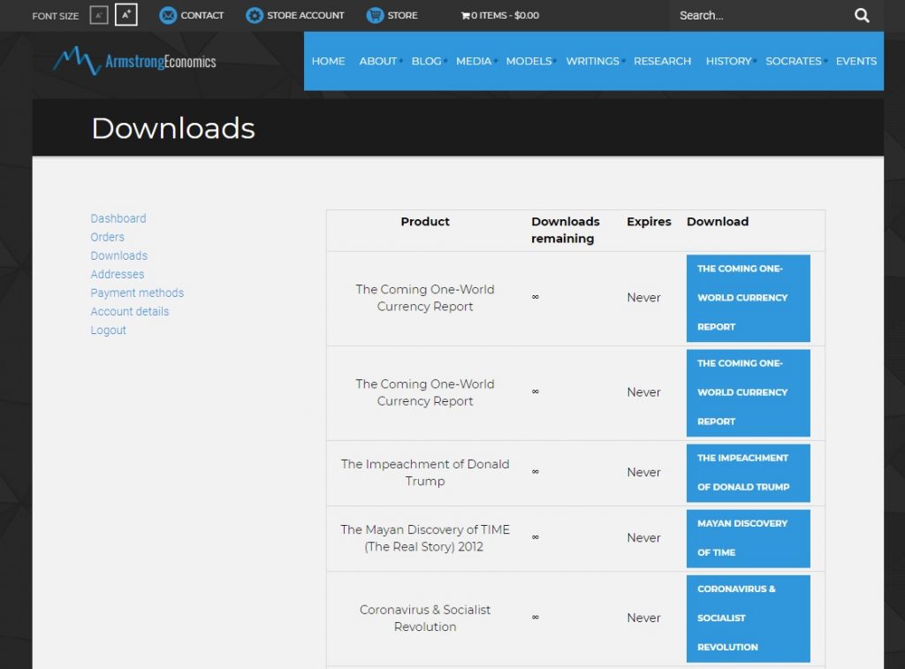Screen dimensions: 905x669
Task: Increase the font size
Action: click(125, 14)
